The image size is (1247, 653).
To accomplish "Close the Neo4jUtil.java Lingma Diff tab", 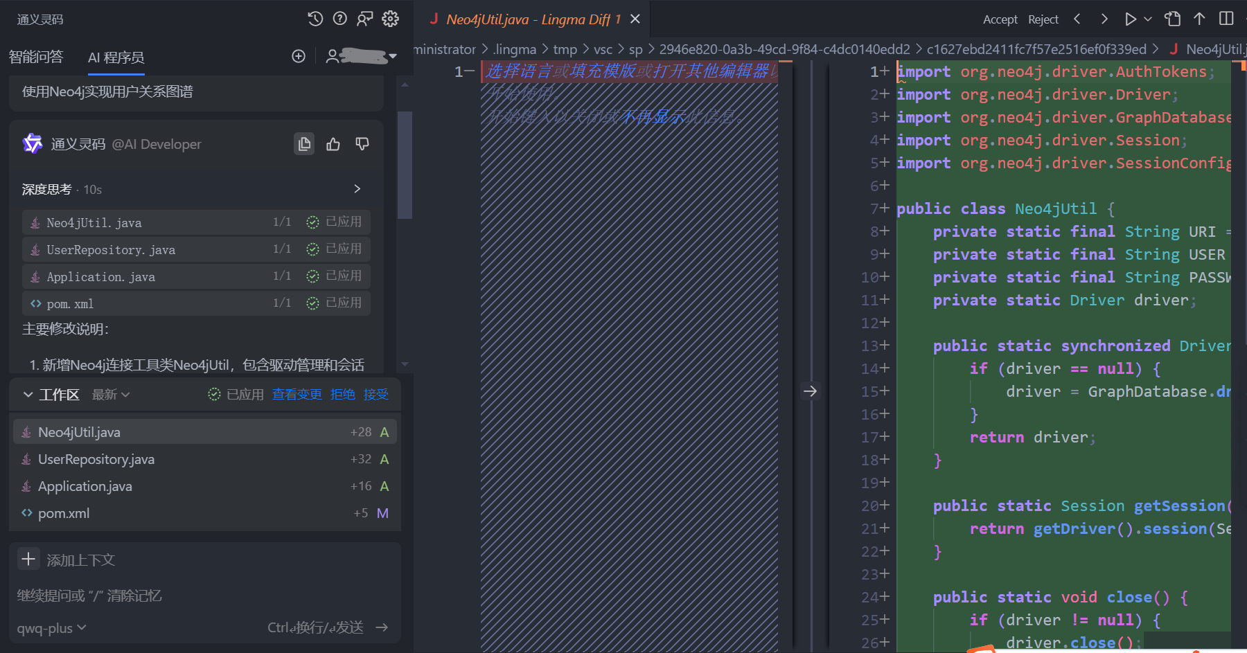I will (635, 19).
